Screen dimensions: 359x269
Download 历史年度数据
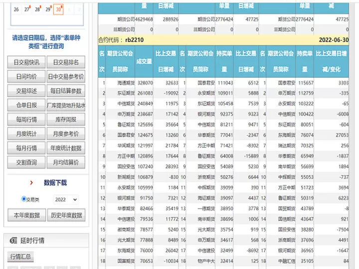pyautogui.click(x=66, y=215)
